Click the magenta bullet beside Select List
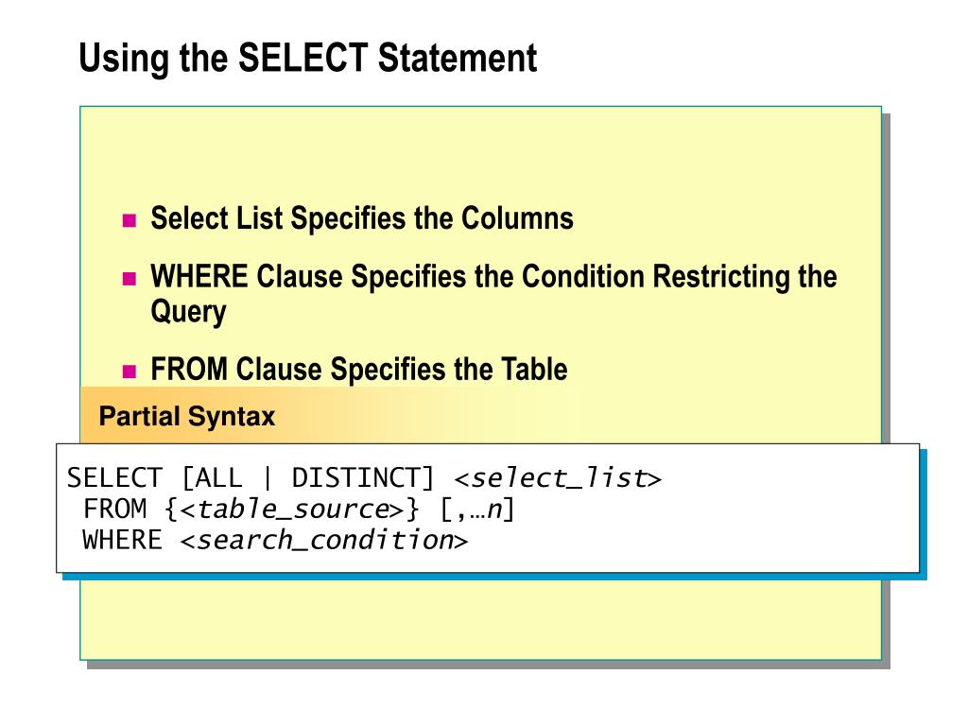The image size is (968, 726). click(x=129, y=220)
